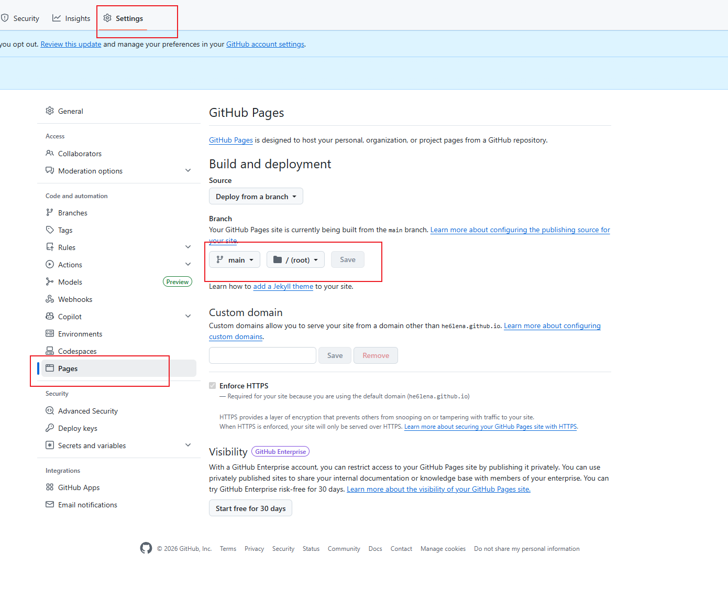Go to the Security tab

click(x=20, y=18)
